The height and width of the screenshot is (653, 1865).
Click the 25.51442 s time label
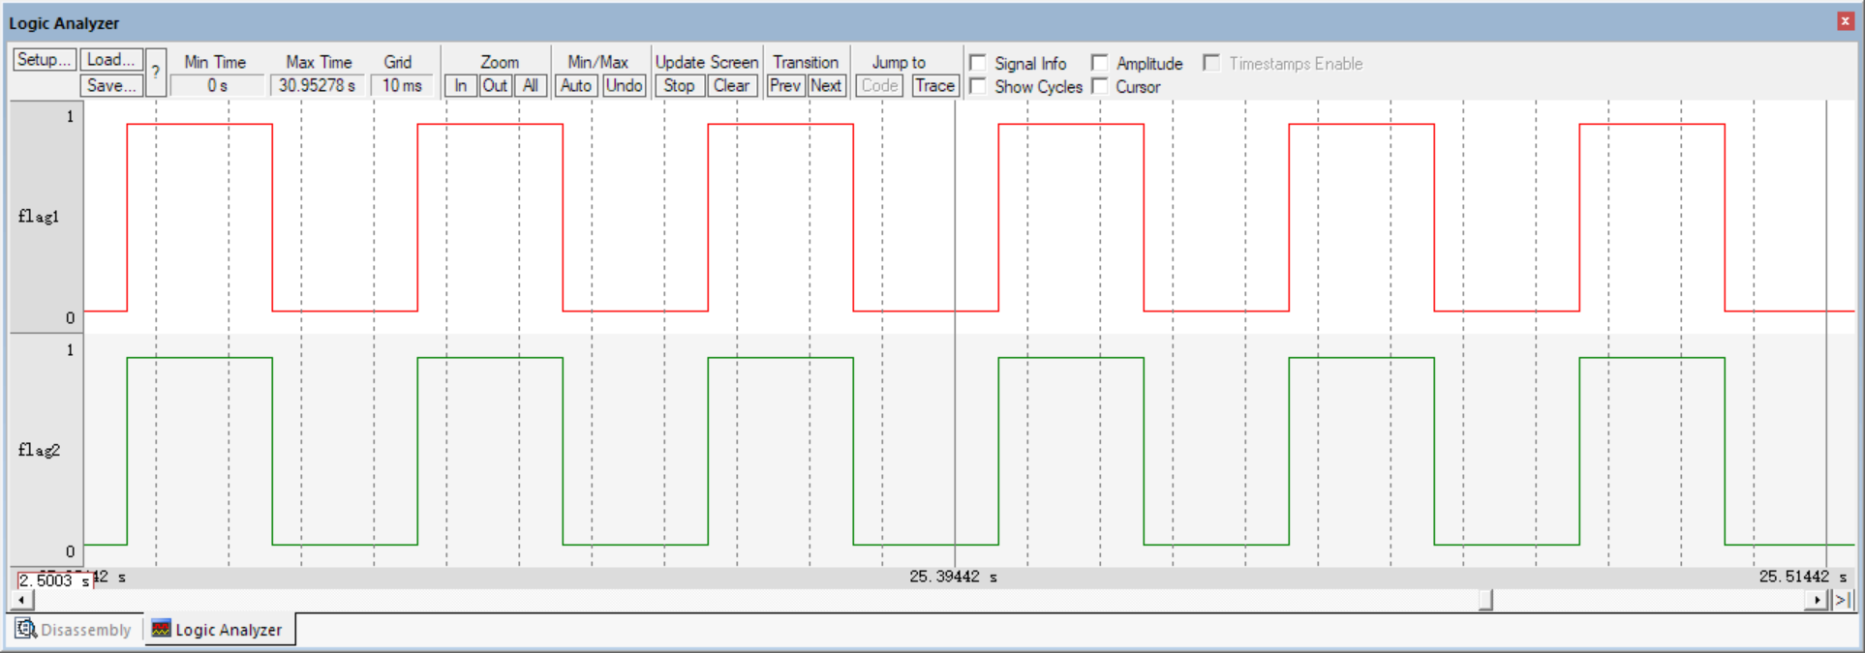(1803, 577)
